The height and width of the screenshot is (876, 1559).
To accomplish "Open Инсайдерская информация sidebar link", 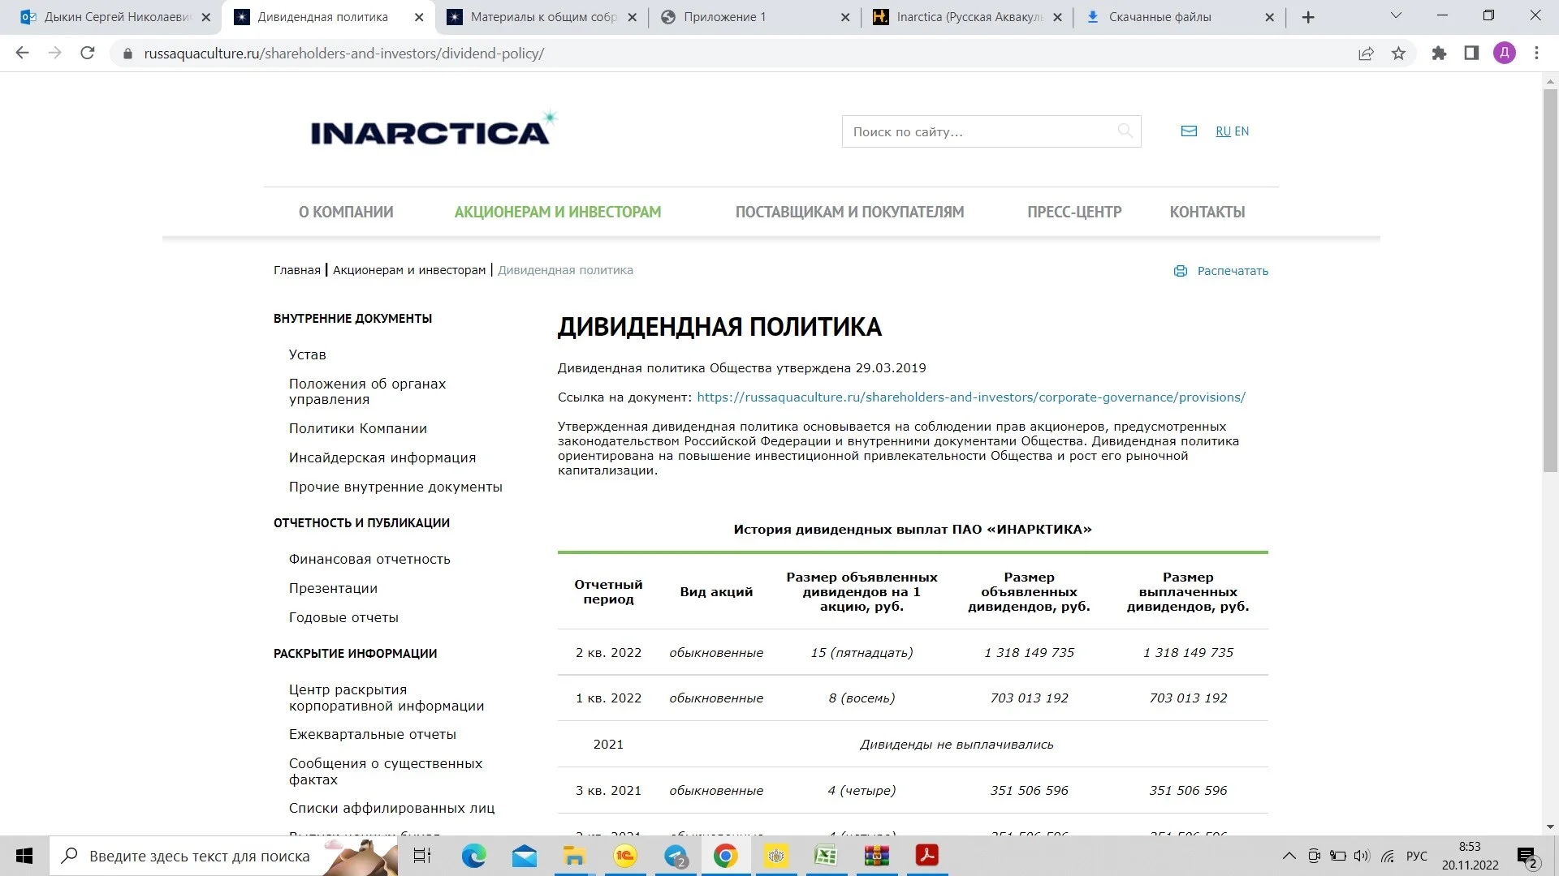I will [x=382, y=457].
